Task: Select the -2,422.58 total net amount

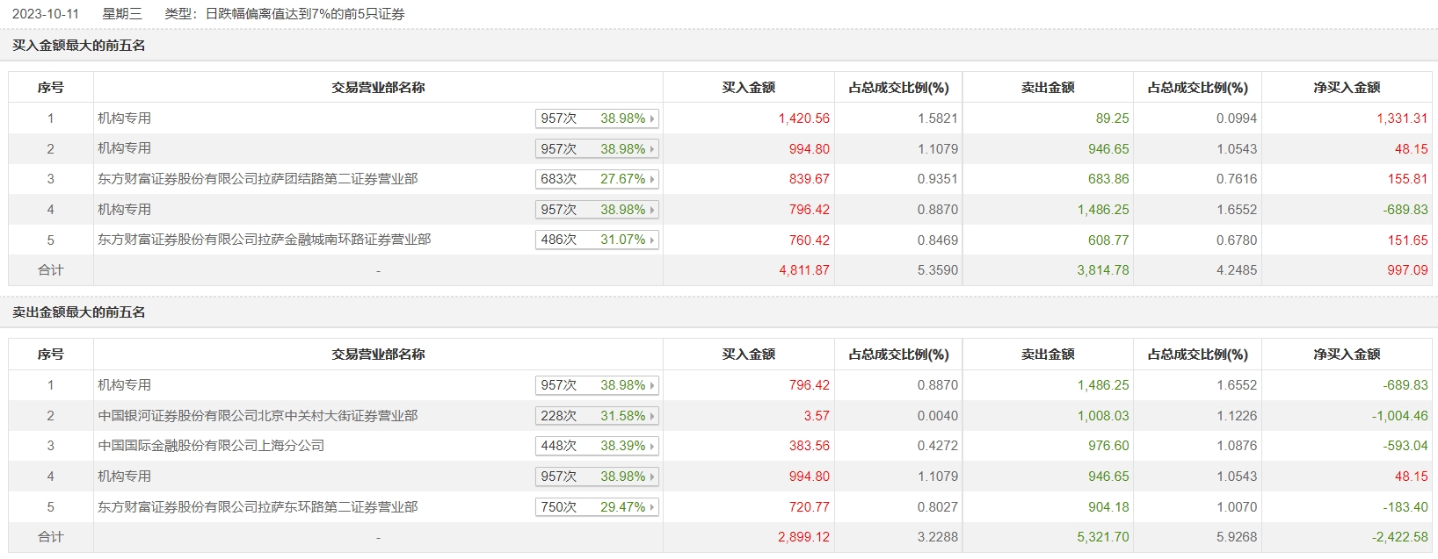Action: (x=1399, y=537)
